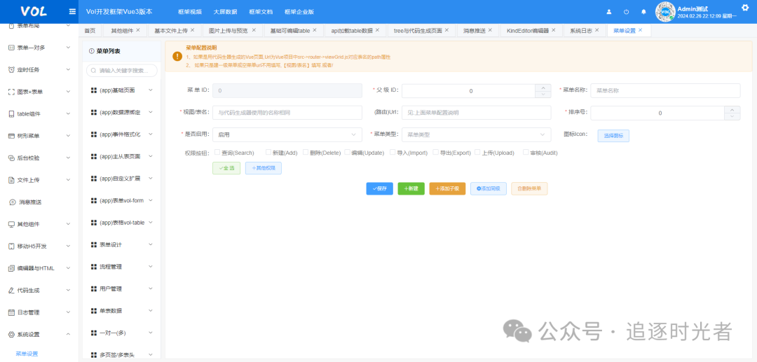
Task: Switch to the 基本文件上传 tab
Action: click(x=171, y=30)
